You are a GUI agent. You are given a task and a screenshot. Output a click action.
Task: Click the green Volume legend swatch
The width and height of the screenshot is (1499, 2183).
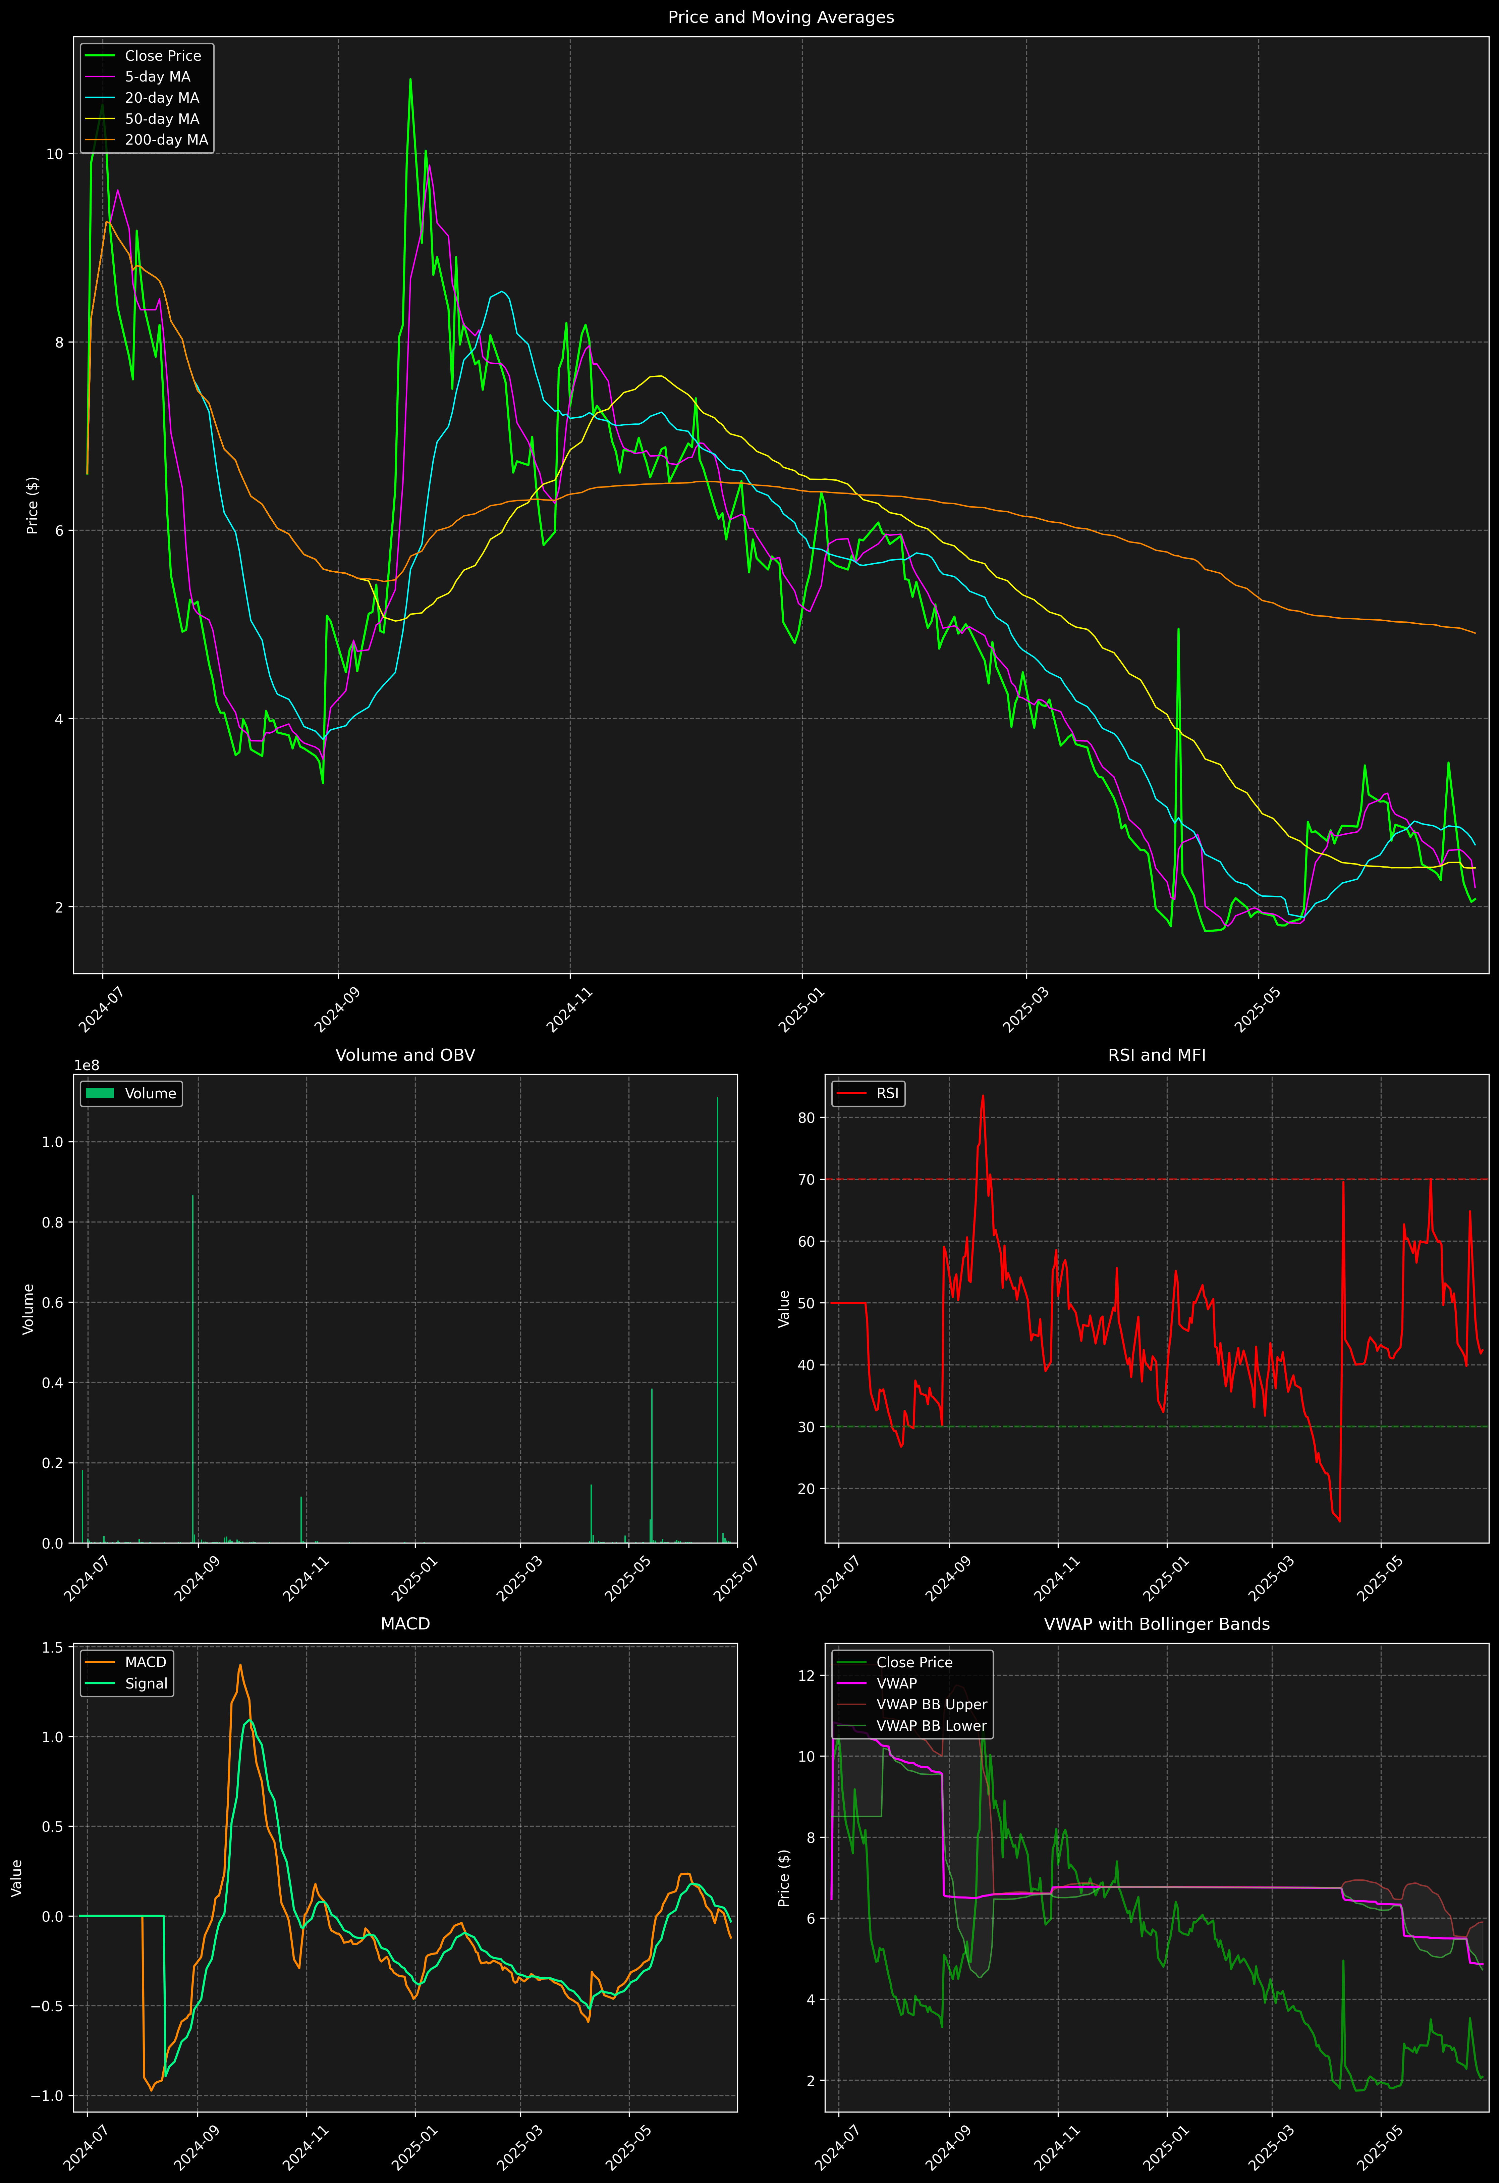[x=100, y=1093]
